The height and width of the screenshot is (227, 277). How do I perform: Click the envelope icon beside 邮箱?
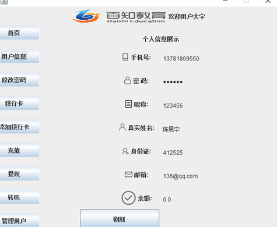coord(128,175)
